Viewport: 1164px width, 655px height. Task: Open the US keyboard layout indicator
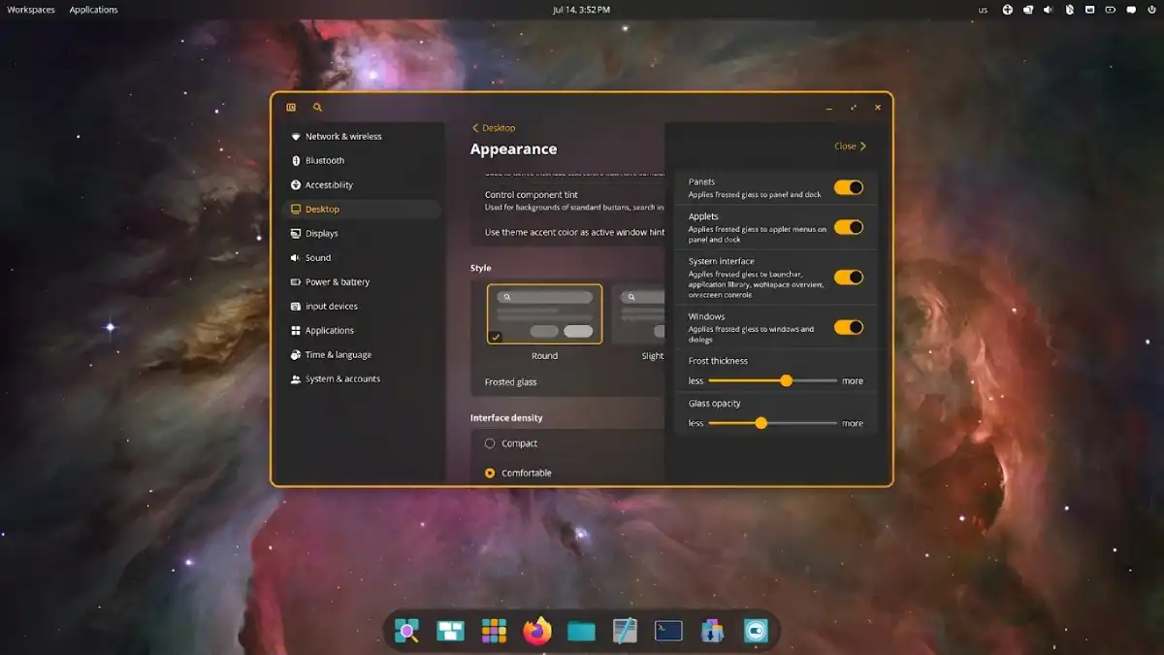[984, 10]
